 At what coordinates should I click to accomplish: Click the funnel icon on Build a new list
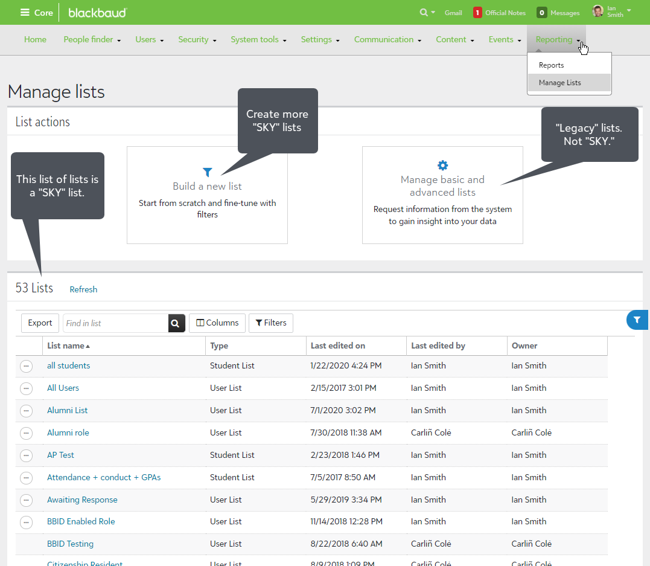207,172
